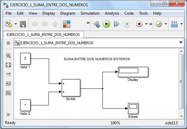The image size is (187, 129).
Task: Open the View menu
Action: click(x=33, y=13)
